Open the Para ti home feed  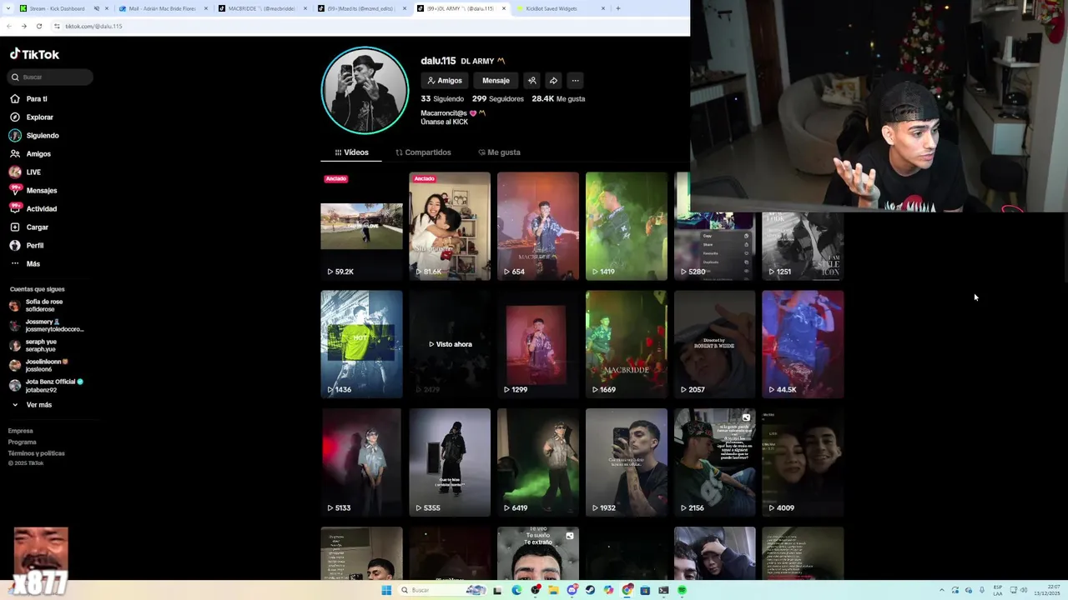pos(29,98)
